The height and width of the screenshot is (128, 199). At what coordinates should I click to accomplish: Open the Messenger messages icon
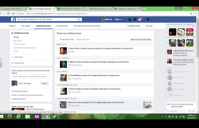click(x=135, y=19)
